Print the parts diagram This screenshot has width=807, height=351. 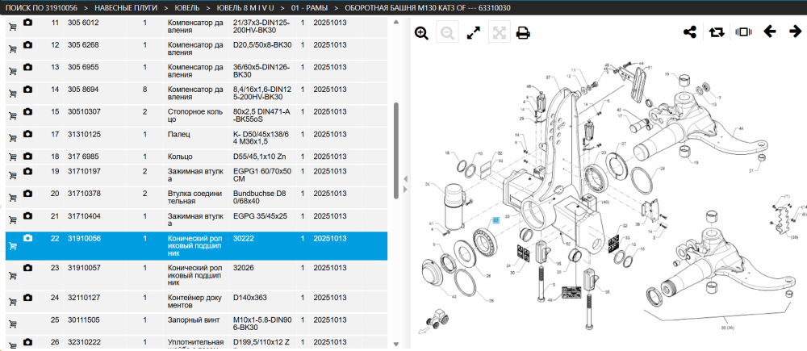coord(523,33)
